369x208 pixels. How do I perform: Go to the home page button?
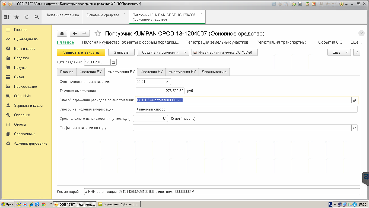[62, 33]
